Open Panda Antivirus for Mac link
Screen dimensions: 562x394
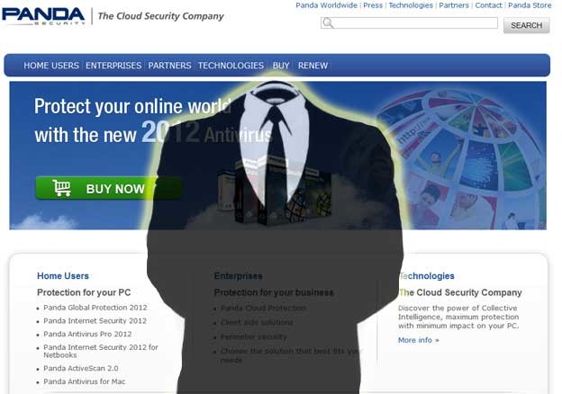coord(85,381)
